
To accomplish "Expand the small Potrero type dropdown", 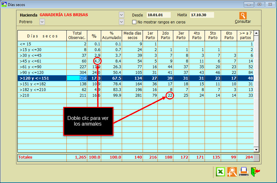I will [x=42, y=22].
